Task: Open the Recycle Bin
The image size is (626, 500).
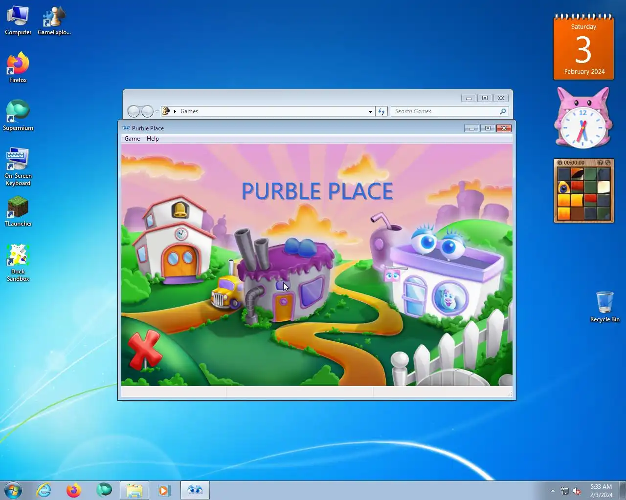Action: pyautogui.click(x=604, y=307)
